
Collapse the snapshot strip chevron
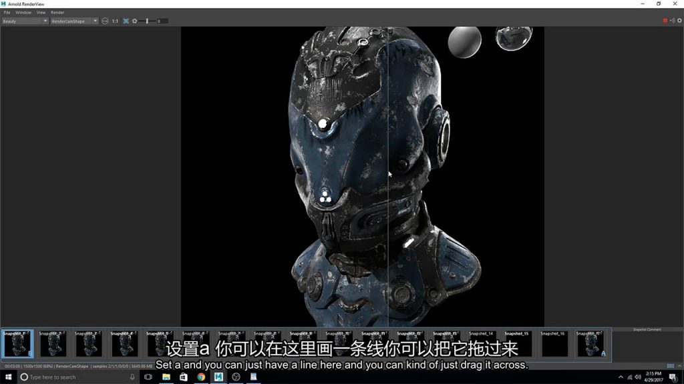point(679,366)
